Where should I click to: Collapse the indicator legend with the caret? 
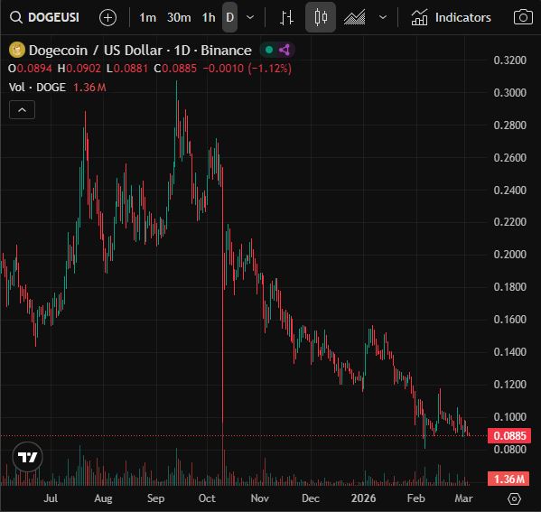coord(22,110)
